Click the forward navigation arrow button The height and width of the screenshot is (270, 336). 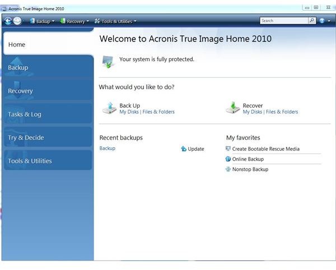[x=17, y=21]
